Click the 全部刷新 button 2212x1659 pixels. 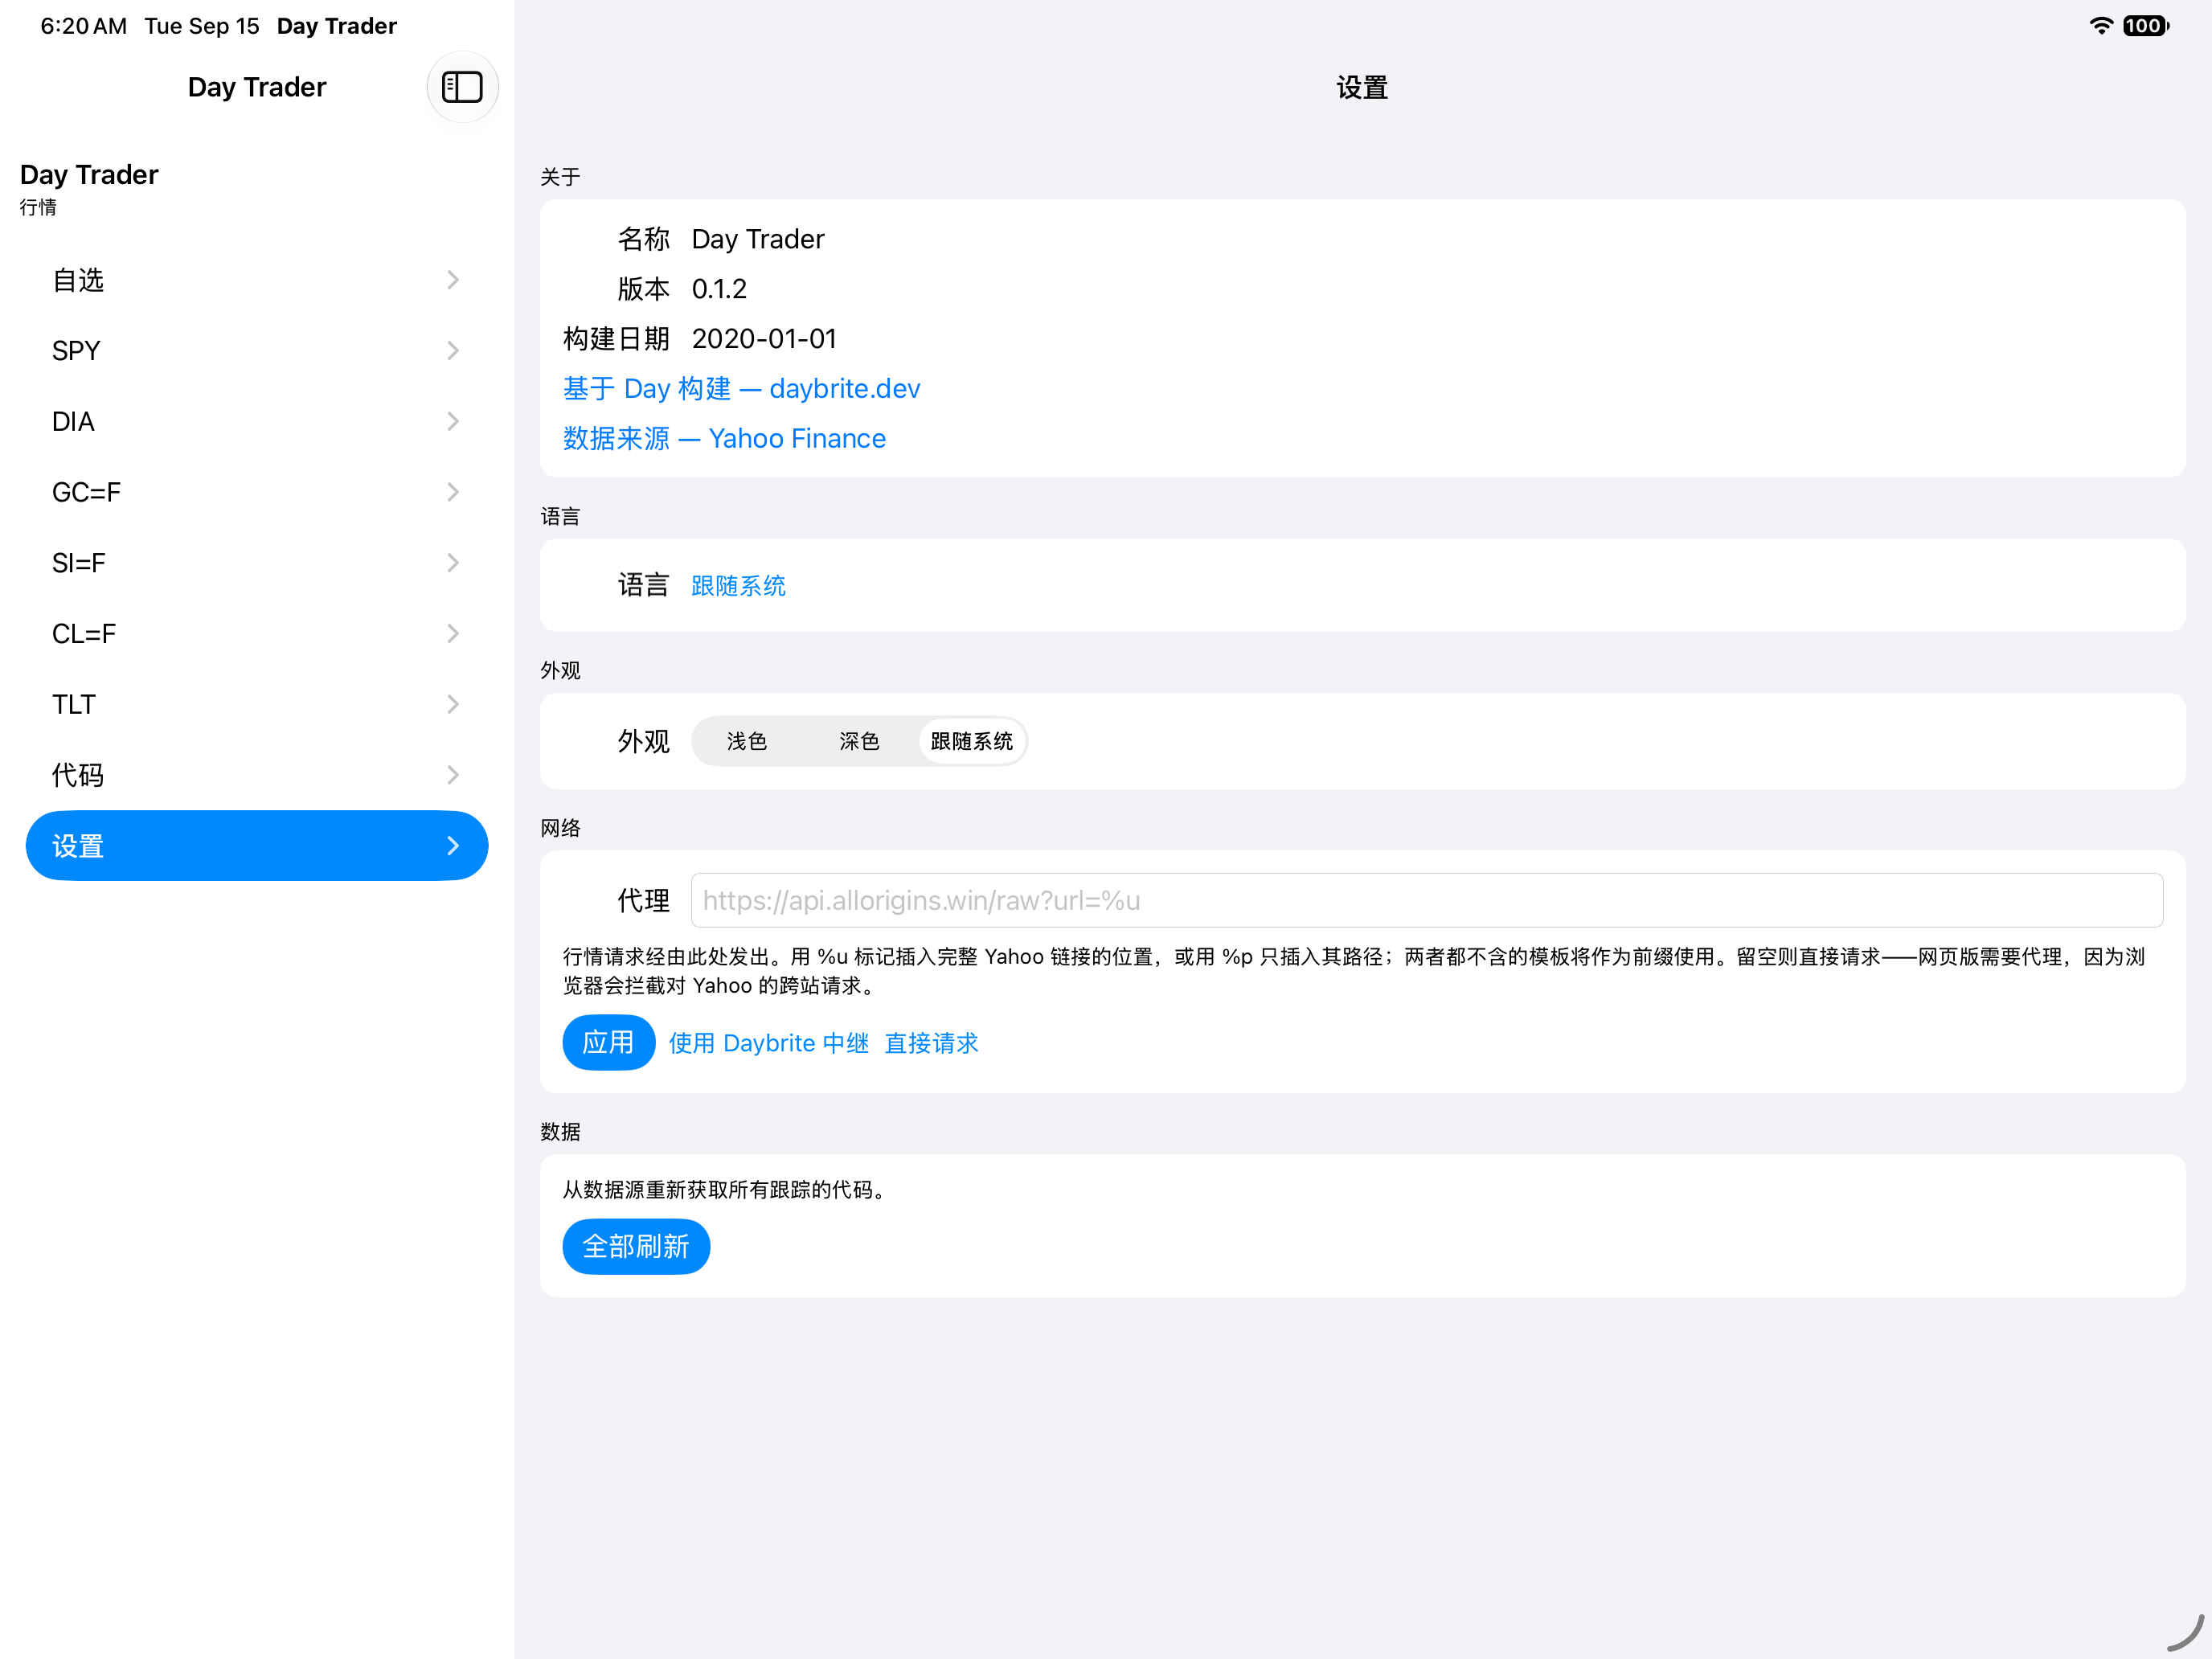pos(636,1247)
